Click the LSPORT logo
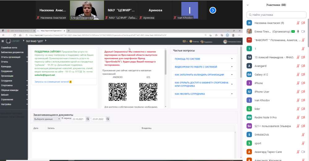The height and width of the screenshot is (161, 309). point(13,41)
